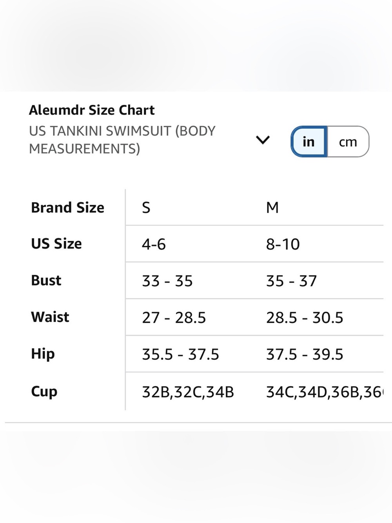Select the M brand size column header

click(x=272, y=208)
